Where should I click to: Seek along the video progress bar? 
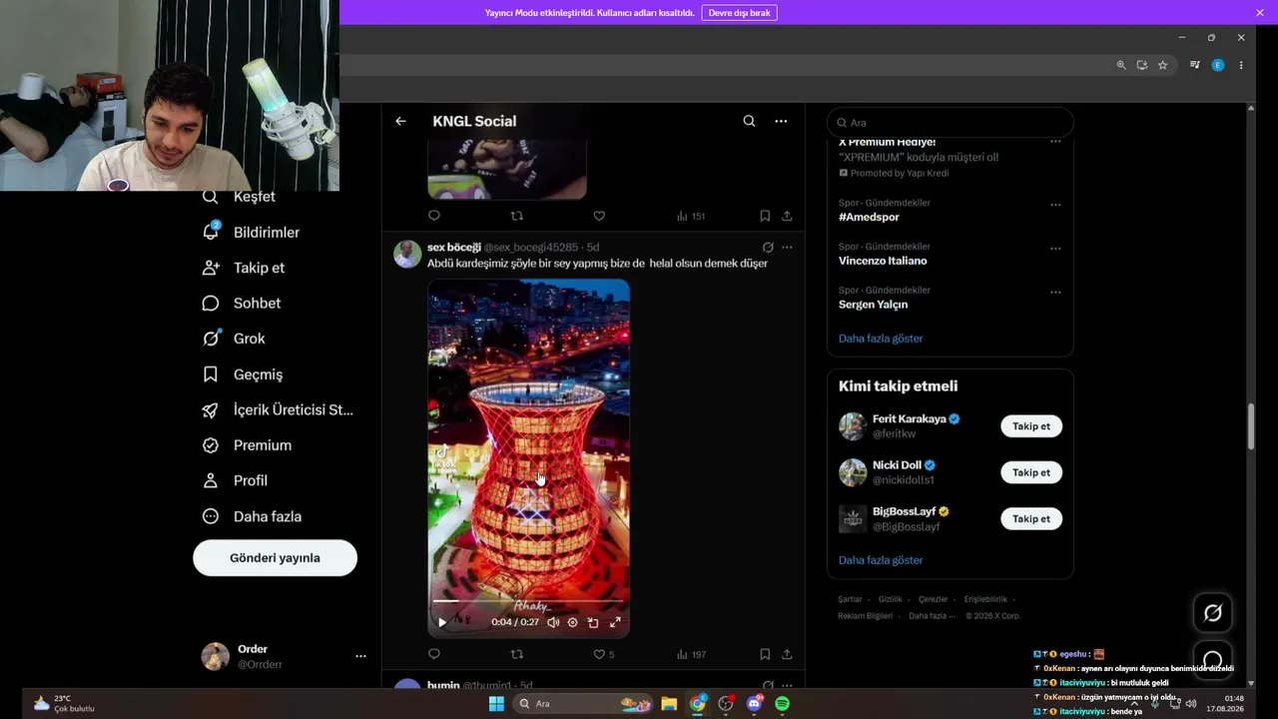pyautogui.click(x=529, y=601)
